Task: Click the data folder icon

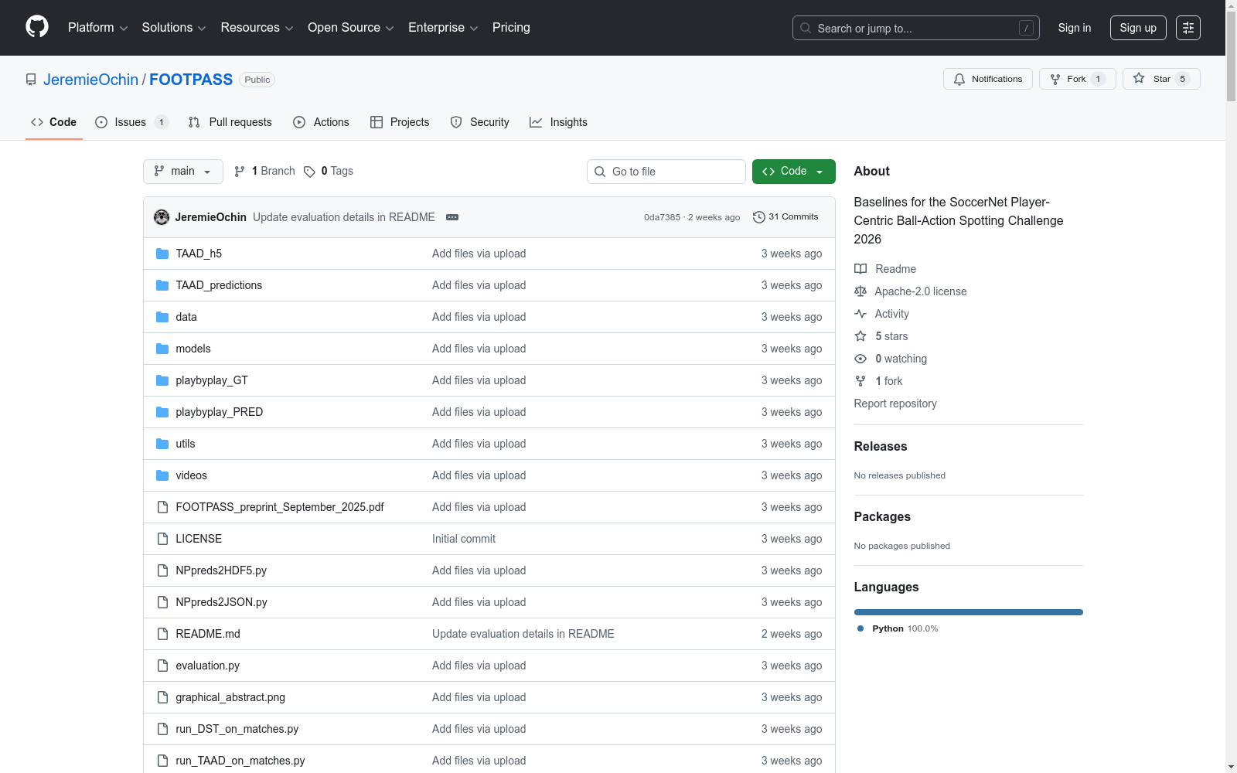Action: (x=162, y=317)
